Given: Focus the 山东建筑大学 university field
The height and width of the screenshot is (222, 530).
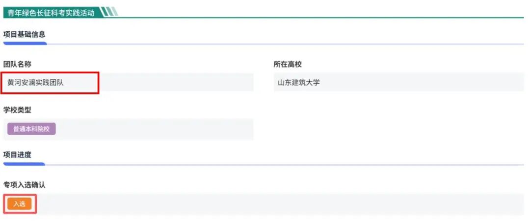Looking at the screenshot, I should pos(399,82).
